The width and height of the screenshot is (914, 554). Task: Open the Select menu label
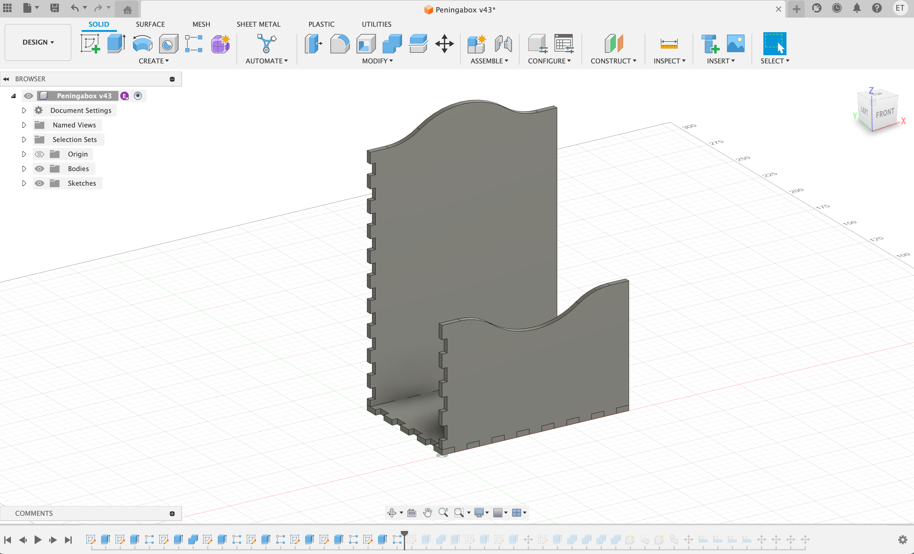(x=775, y=61)
